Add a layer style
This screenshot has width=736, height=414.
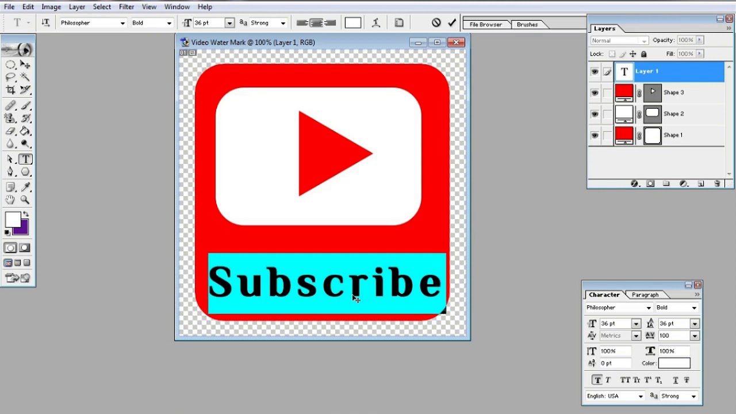pos(634,183)
